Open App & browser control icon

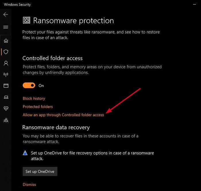tap(6, 86)
